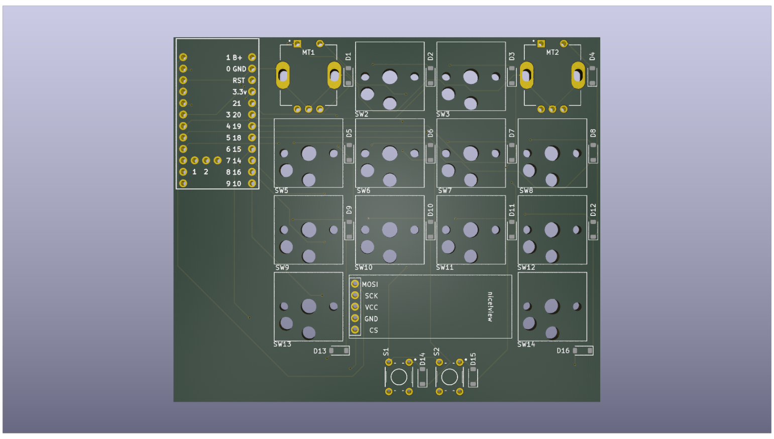The height and width of the screenshot is (439, 774).
Task: Select the SW10 keyswitch footprint
Action: pyautogui.click(x=390, y=230)
